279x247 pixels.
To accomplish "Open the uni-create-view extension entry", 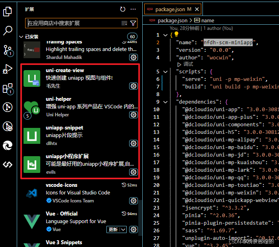I will 80,78.
